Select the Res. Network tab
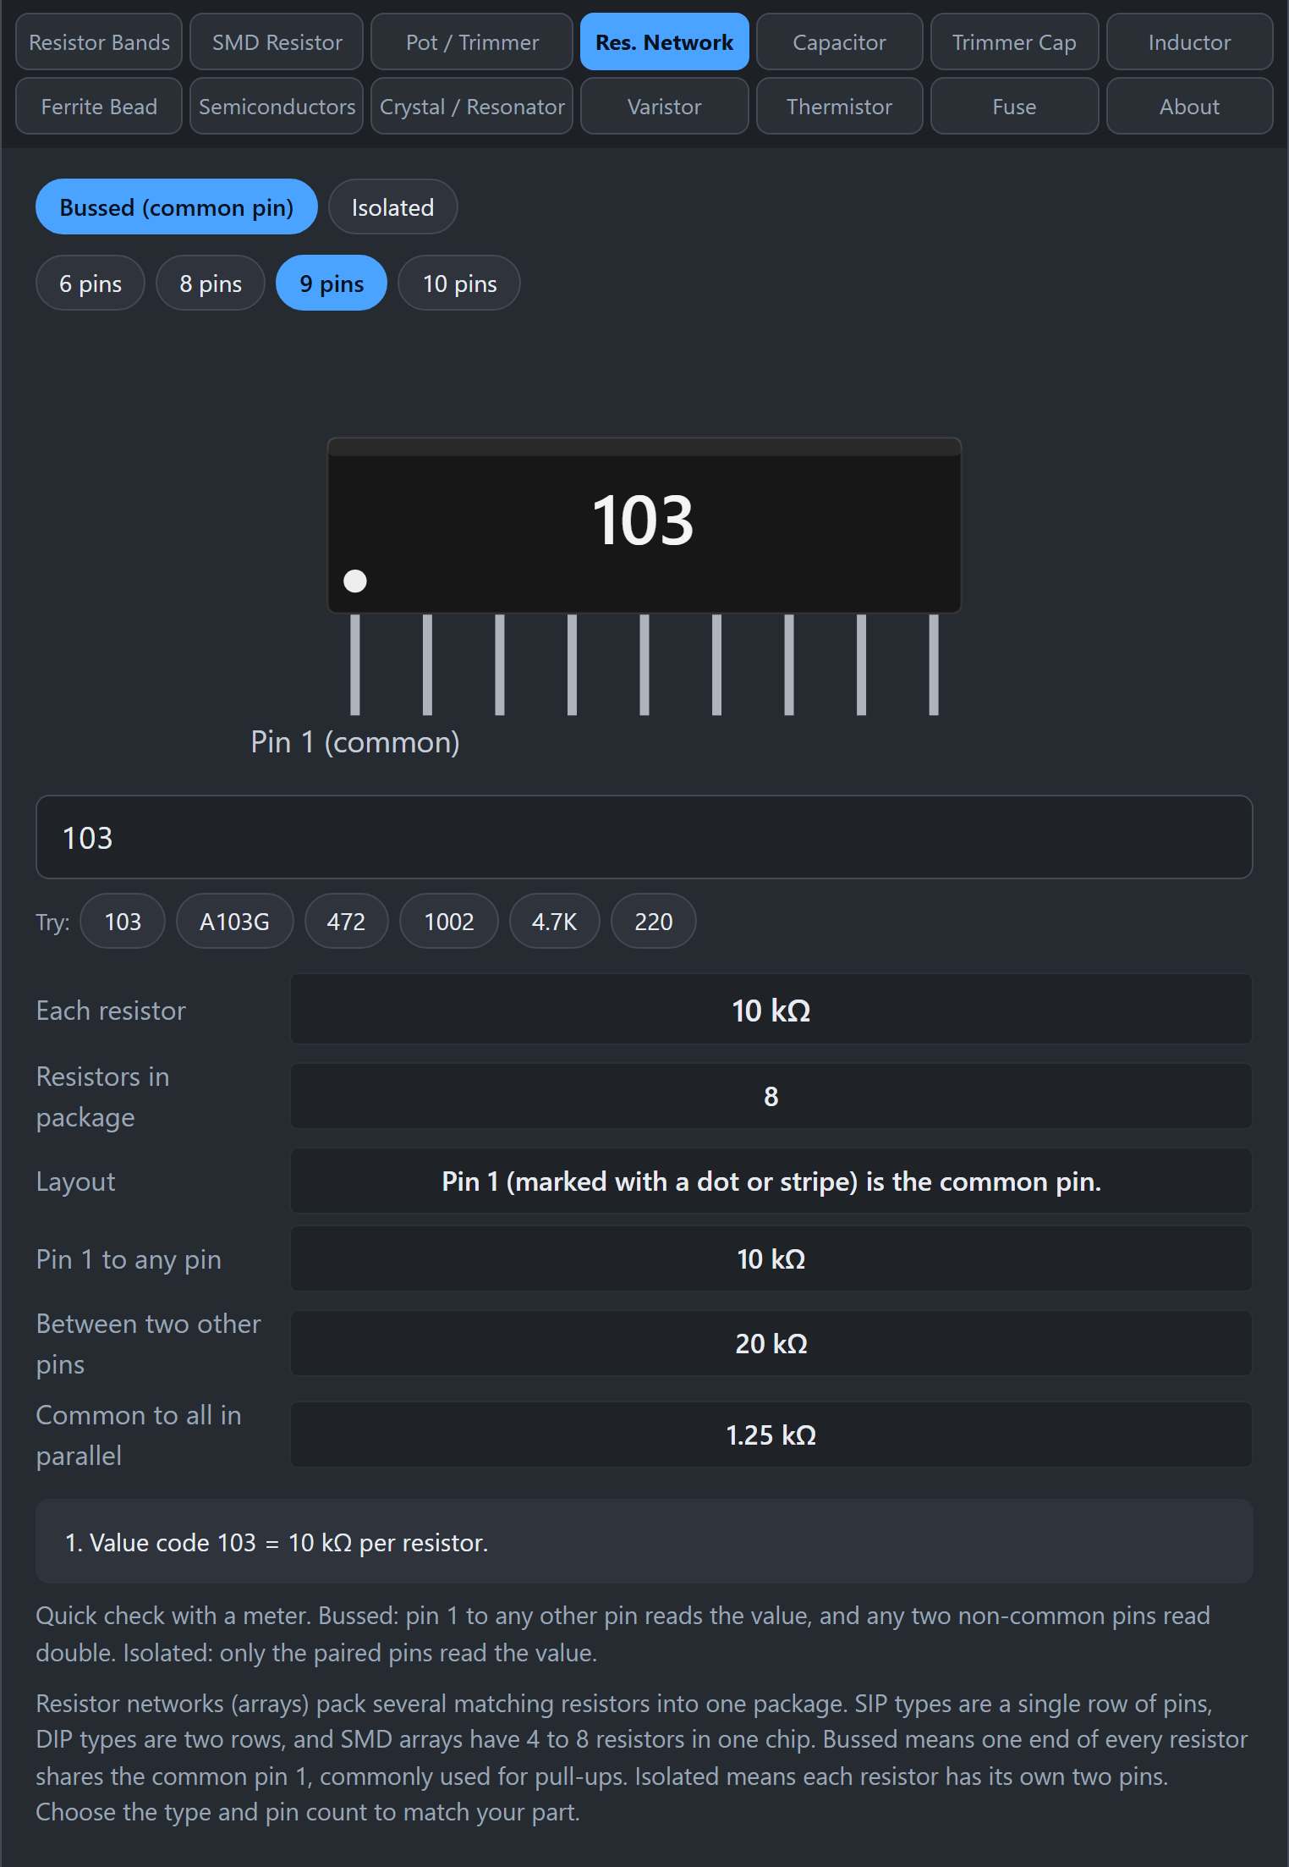This screenshot has height=1867, width=1289. coord(664,41)
